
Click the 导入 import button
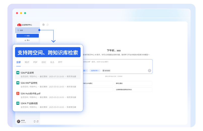pos(27,40)
